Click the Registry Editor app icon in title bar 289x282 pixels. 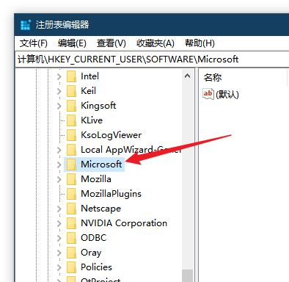click(x=26, y=25)
